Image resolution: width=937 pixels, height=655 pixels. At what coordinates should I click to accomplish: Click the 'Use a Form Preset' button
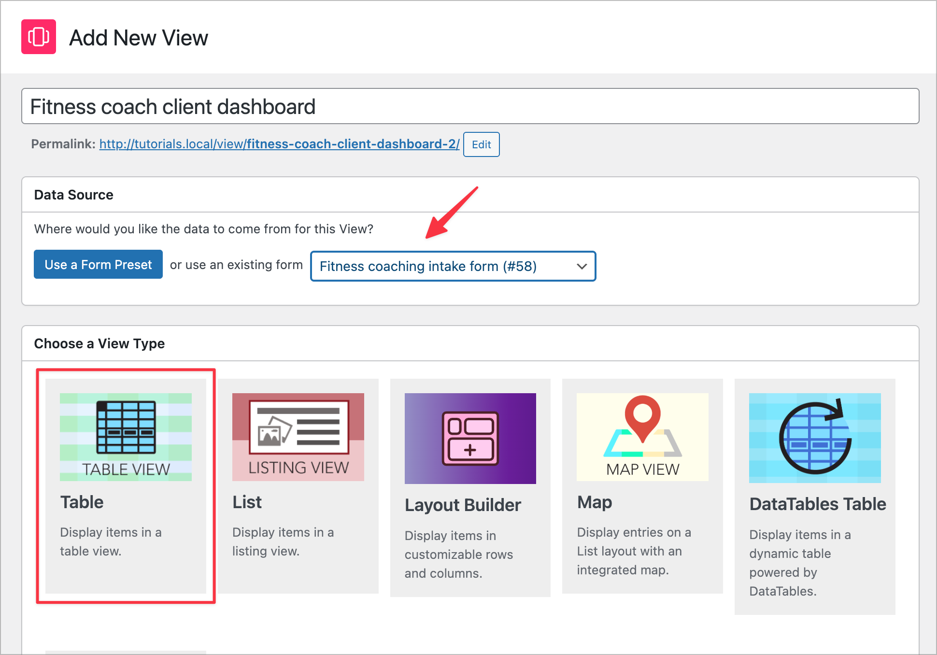tap(98, 264)
